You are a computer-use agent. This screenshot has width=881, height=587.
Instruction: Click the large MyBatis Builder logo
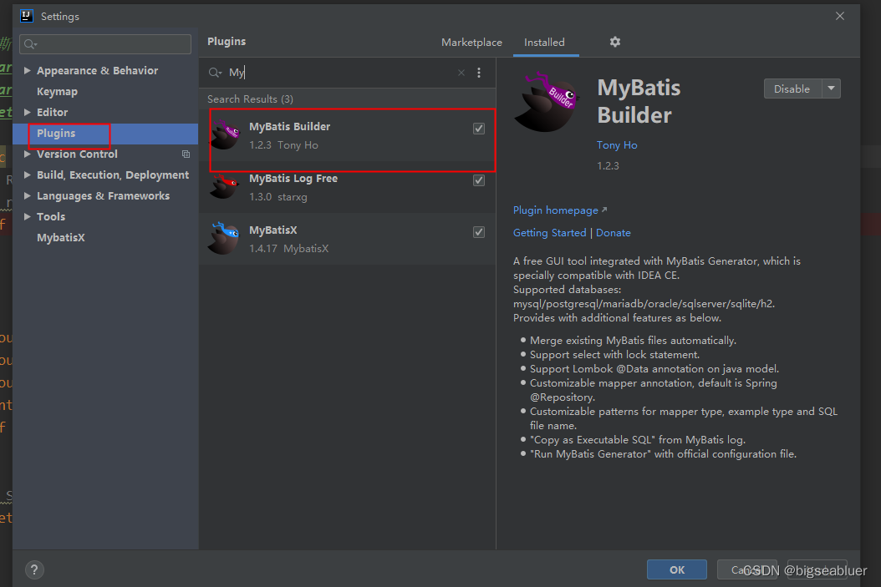pos(547,102)
